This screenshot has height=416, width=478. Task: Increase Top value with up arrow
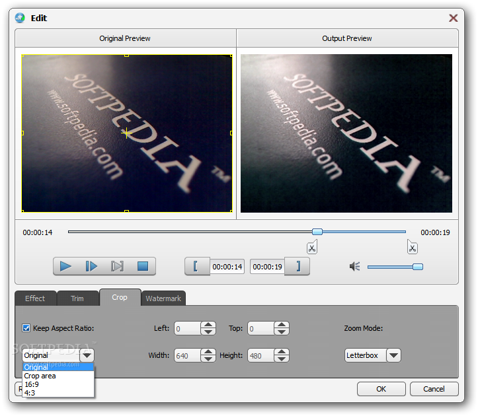tap(282, 325)
